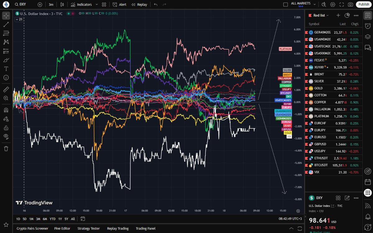Select the brush drawing tool

click(x=6, y=60)
